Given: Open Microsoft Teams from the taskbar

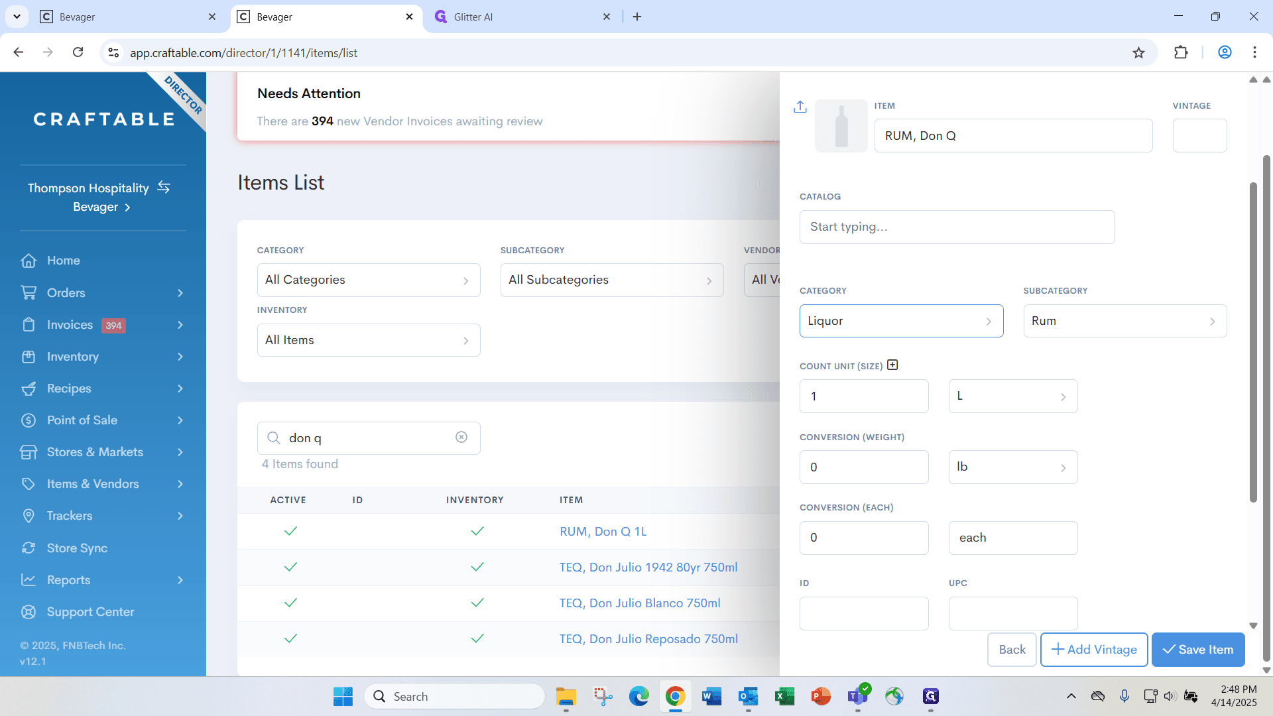Looking at the screenshot, I should click(857, 696).
